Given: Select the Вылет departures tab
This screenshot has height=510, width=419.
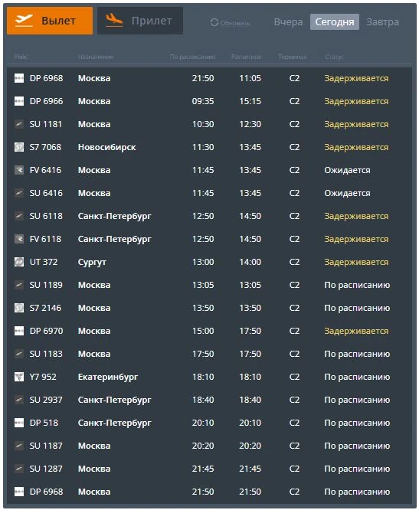Looking at the screenshot, I should pos(50,21).
